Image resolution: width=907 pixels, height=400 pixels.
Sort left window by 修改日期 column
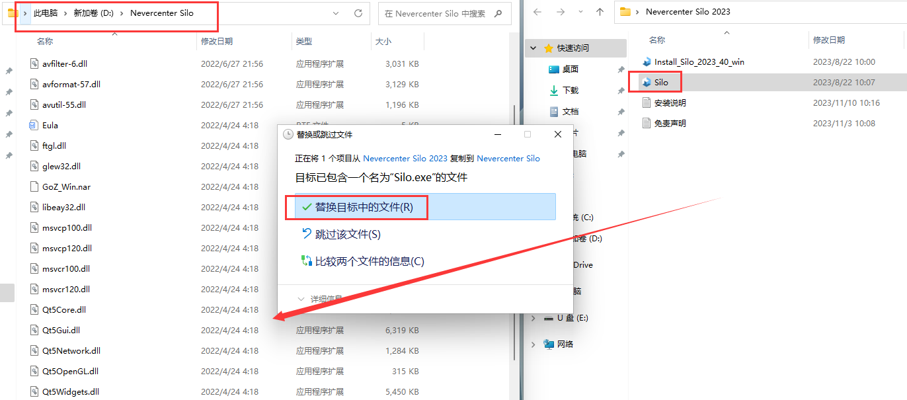[x=217, y=41]
